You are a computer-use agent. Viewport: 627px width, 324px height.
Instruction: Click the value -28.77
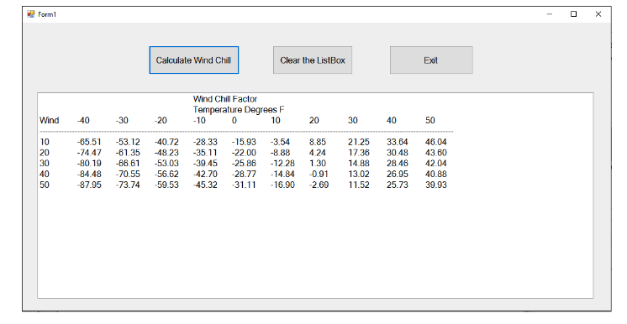244,175
